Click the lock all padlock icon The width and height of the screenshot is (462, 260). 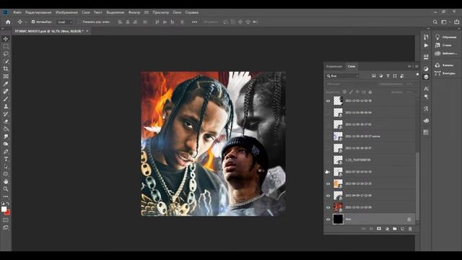370,92
